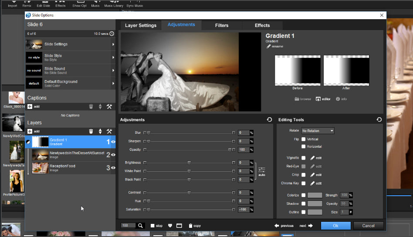Browse for a layer file
413x237 pixels.
coord(303,99)
